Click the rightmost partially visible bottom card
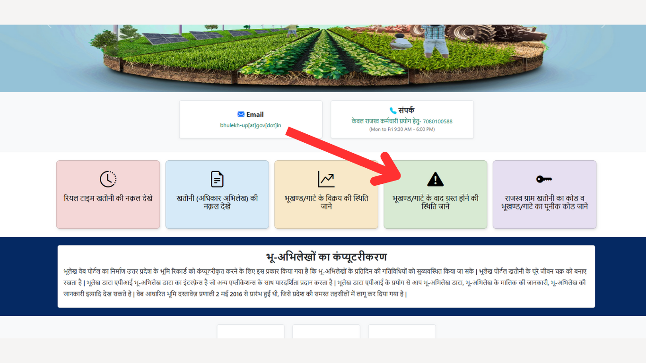The image size is (646, 363). pyautogui.click(x=402, y=331)
